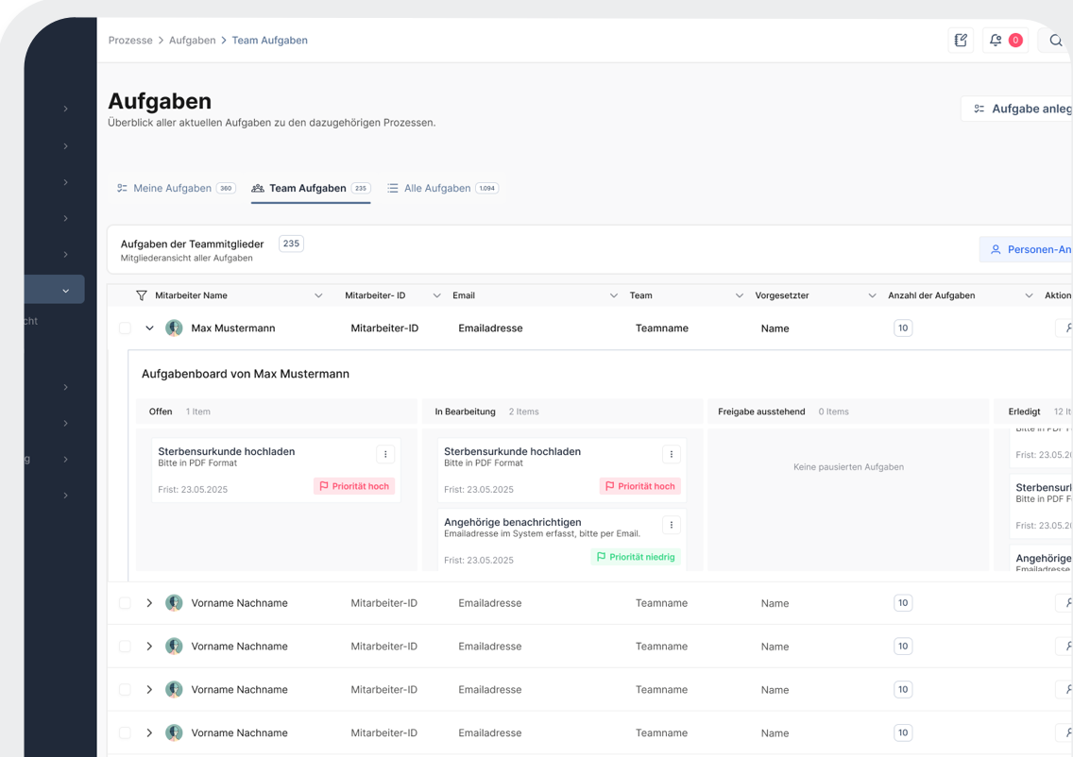1073x757 pixels.
Task: Tick checkbox of first Vorname Nachname row
Action: point(125,603)
